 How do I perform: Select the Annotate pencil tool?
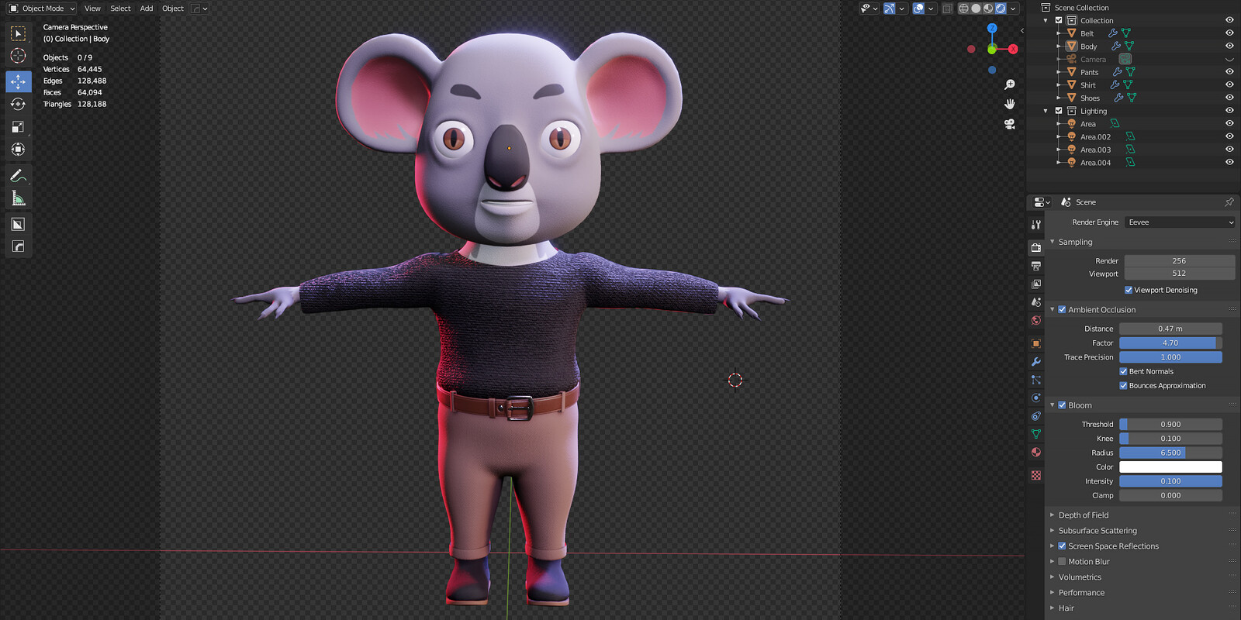point(18,176)
